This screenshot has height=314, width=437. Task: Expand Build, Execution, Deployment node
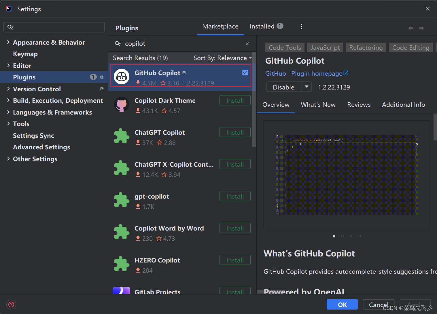(x=8, y=100)
